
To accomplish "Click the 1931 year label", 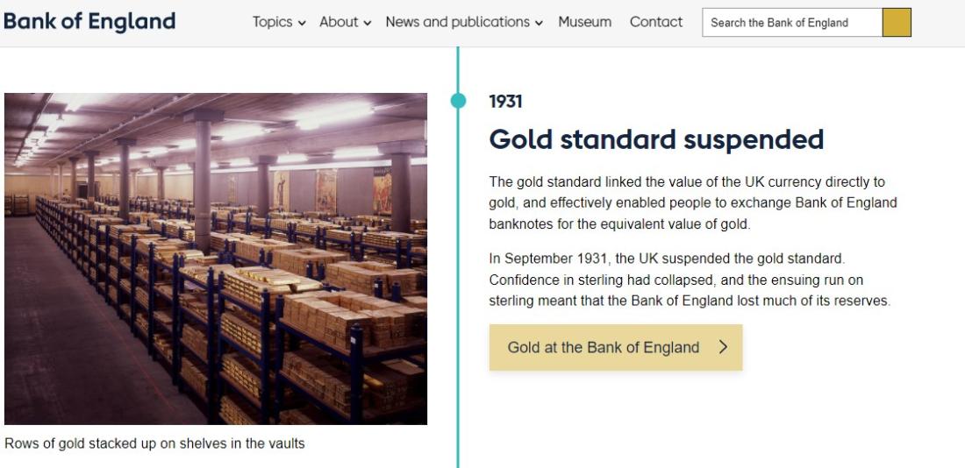I will [505, 102].
